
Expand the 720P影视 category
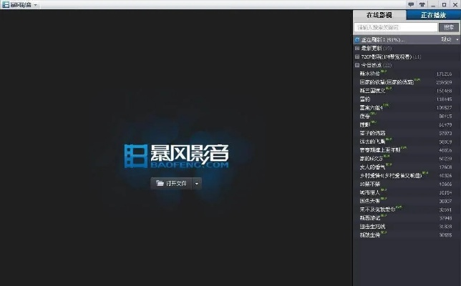(x=357, y=56)
